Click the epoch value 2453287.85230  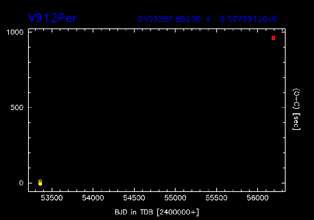click(170, 19)
